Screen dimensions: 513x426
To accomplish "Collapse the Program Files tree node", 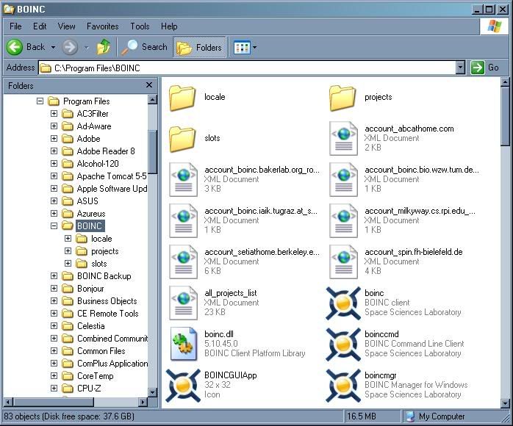I will tap(40, 101).
